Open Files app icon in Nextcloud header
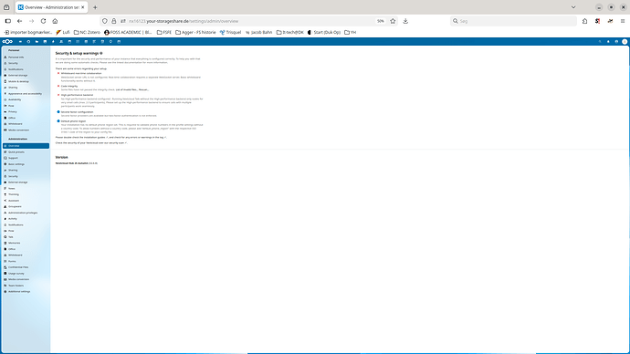This screenshot has width=630, height=354. click(37, 41)
